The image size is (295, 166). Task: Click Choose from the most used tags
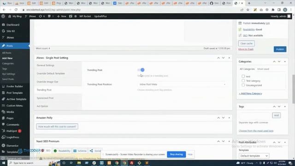(x=256, y=131)
